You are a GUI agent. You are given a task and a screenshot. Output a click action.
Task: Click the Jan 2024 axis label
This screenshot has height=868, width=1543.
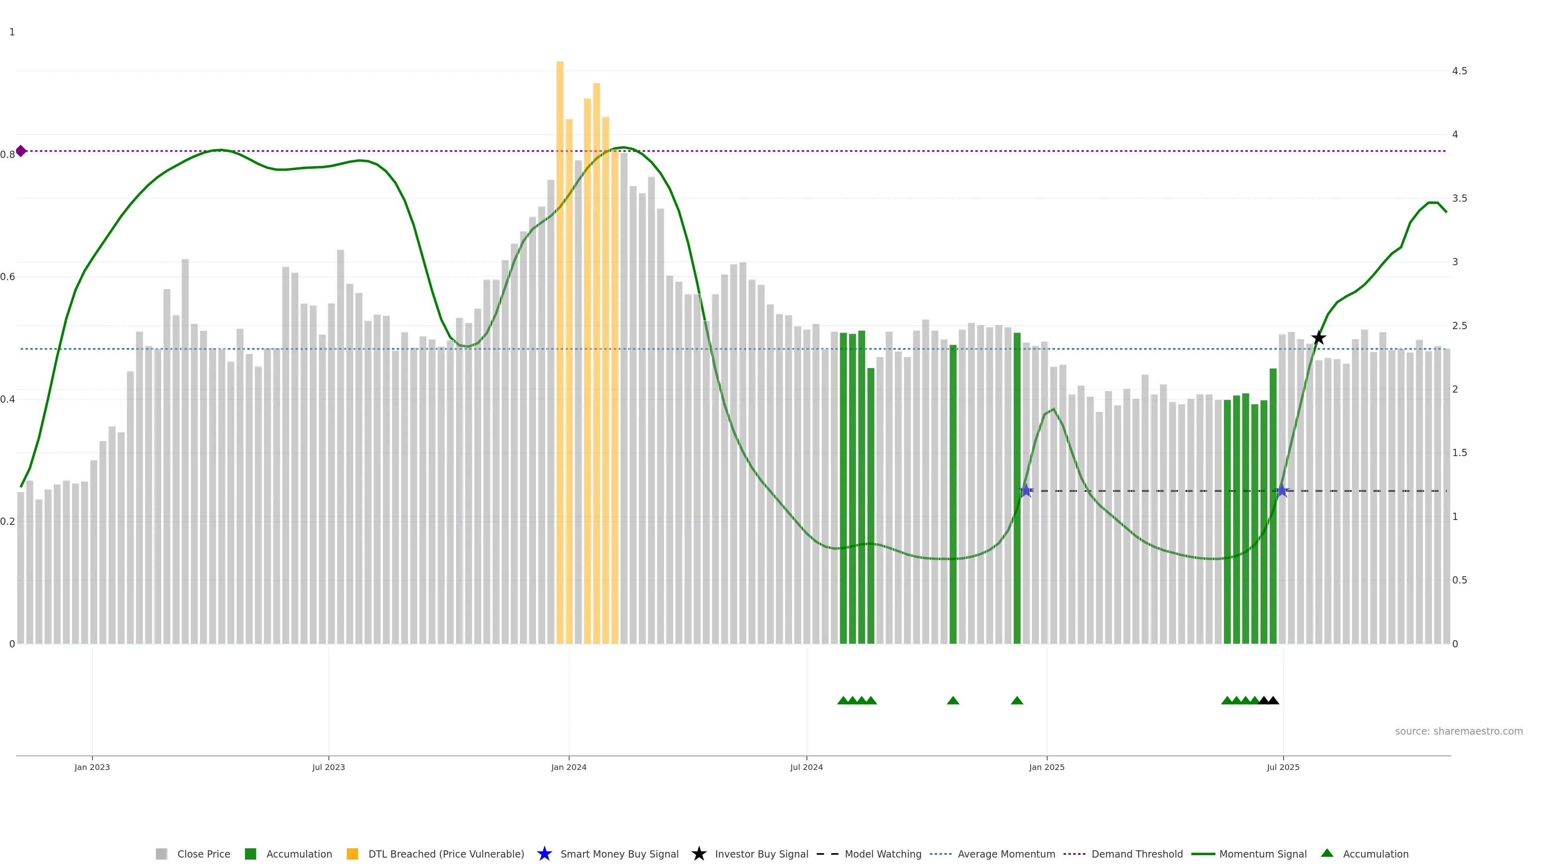569,767
